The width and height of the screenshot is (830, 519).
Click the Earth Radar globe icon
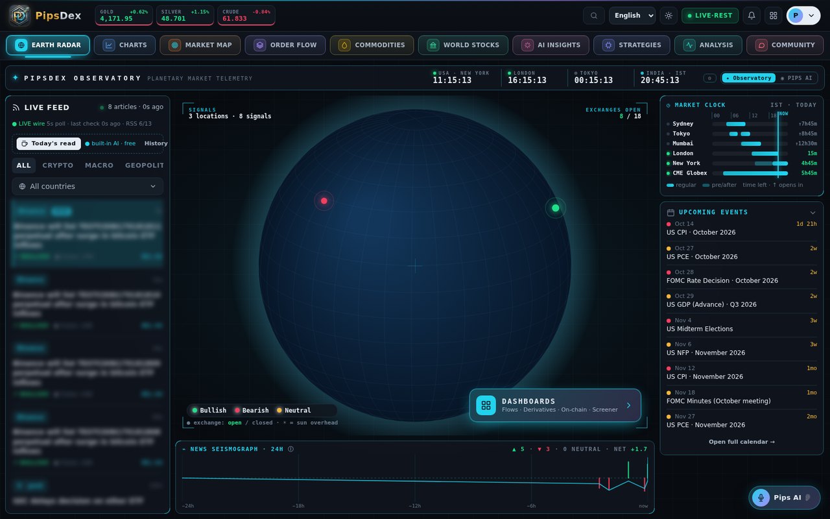click(21, 45)
